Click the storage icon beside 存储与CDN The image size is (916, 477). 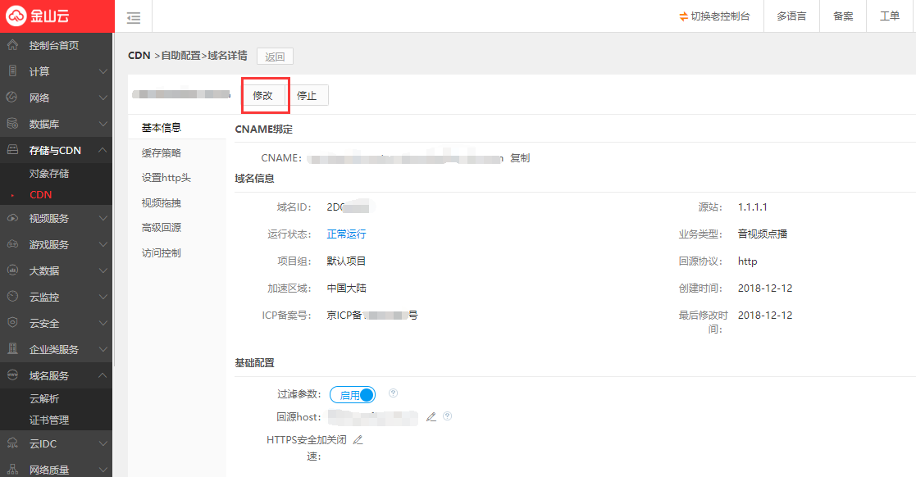click(12, 150)
